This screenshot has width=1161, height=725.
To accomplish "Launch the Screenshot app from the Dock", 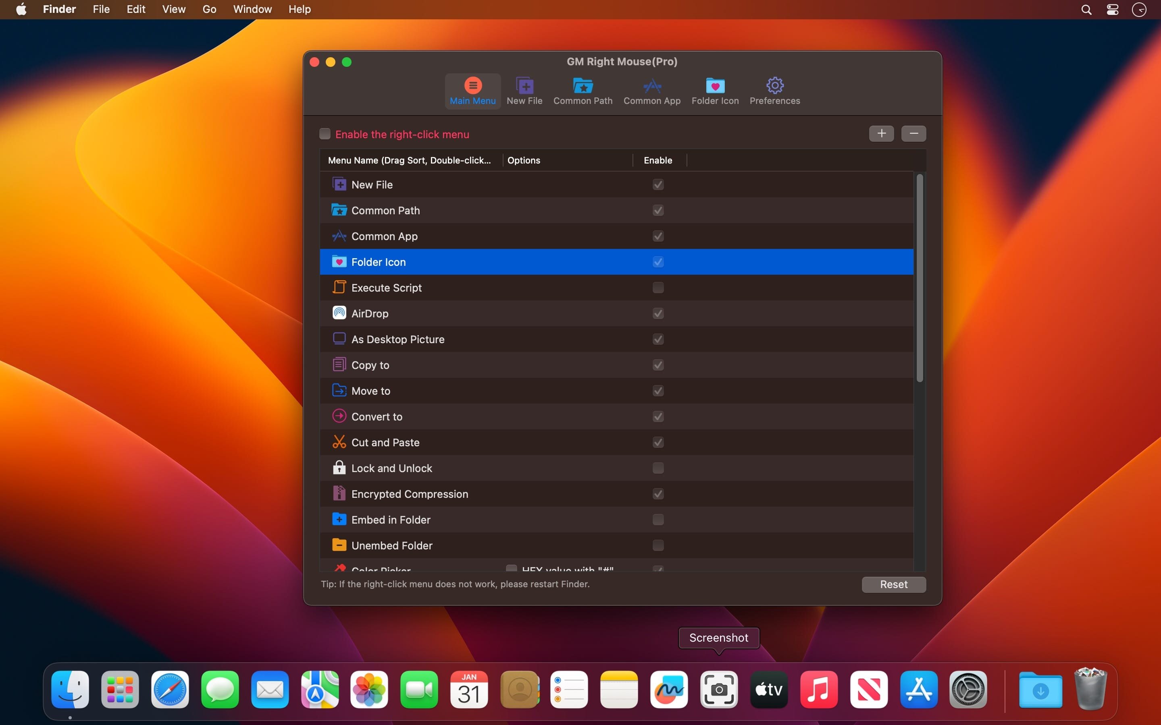I will (x=719, y=690).
